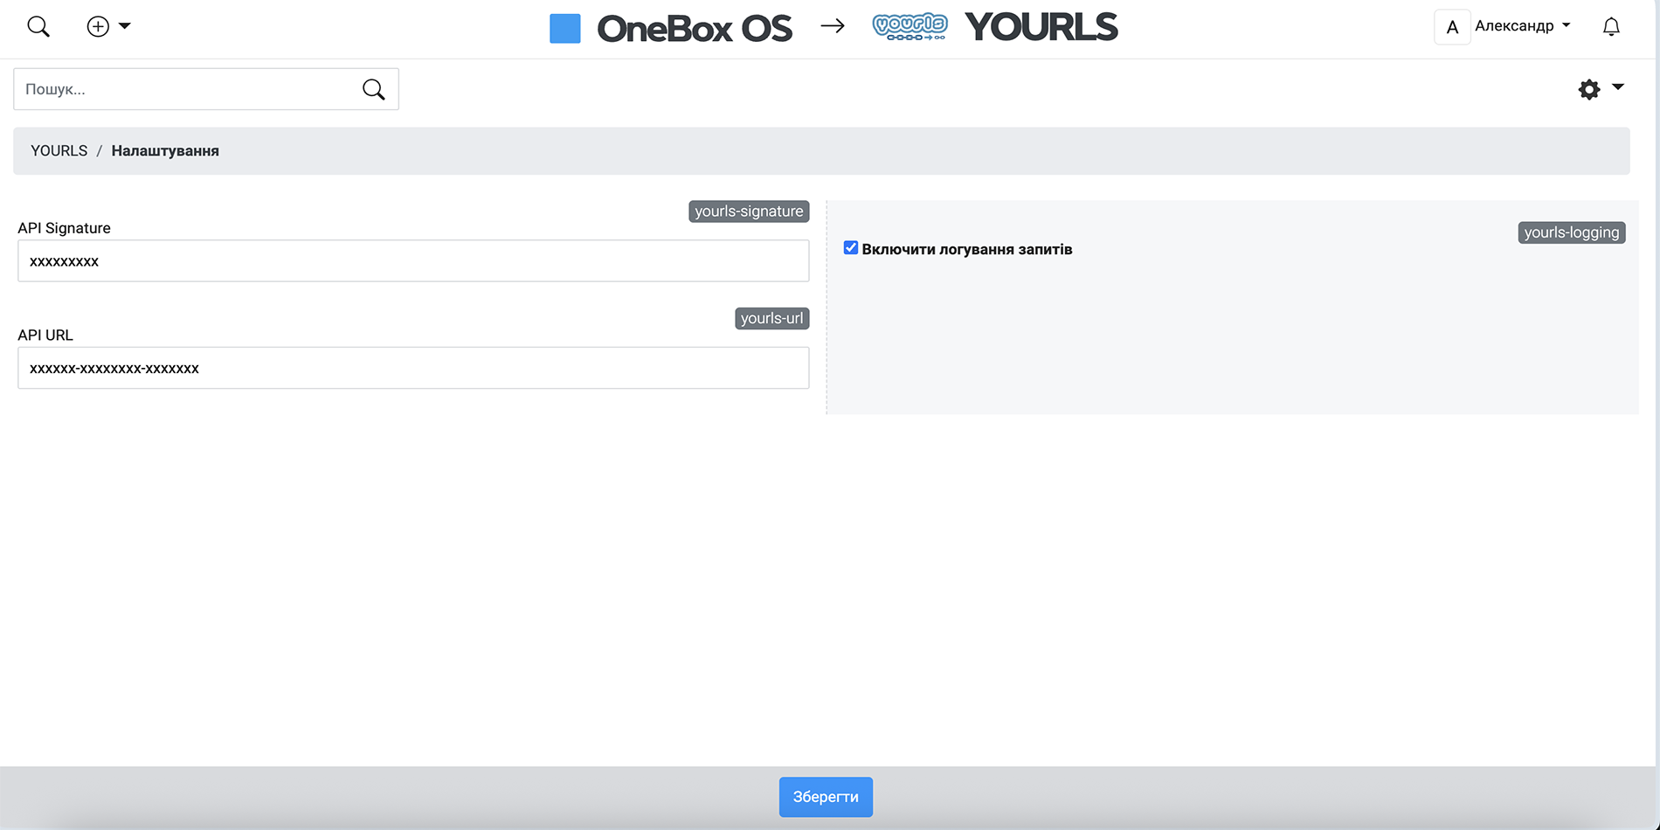Click the plus circle add icon
This screenshot has width=1660, height=830.
pos(98,26)
